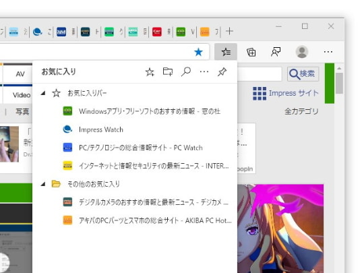Click the page vertical scrollbar thumb
This screenshot has height=273, width=364.
click(x=339, y=83)
